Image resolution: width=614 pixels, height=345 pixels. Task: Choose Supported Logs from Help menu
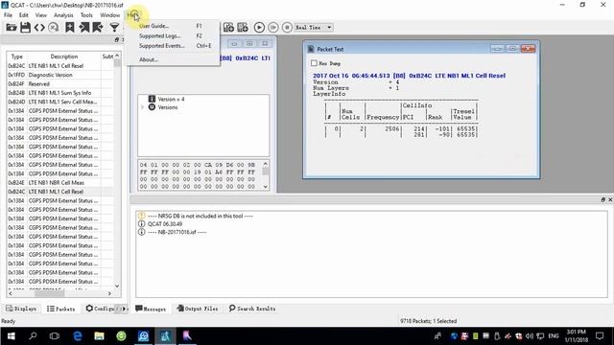(x=172, y=35)
